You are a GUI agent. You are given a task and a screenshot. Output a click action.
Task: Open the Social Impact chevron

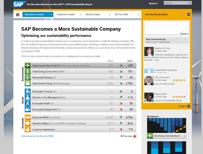pyautogui.click(x=109, y=15)
